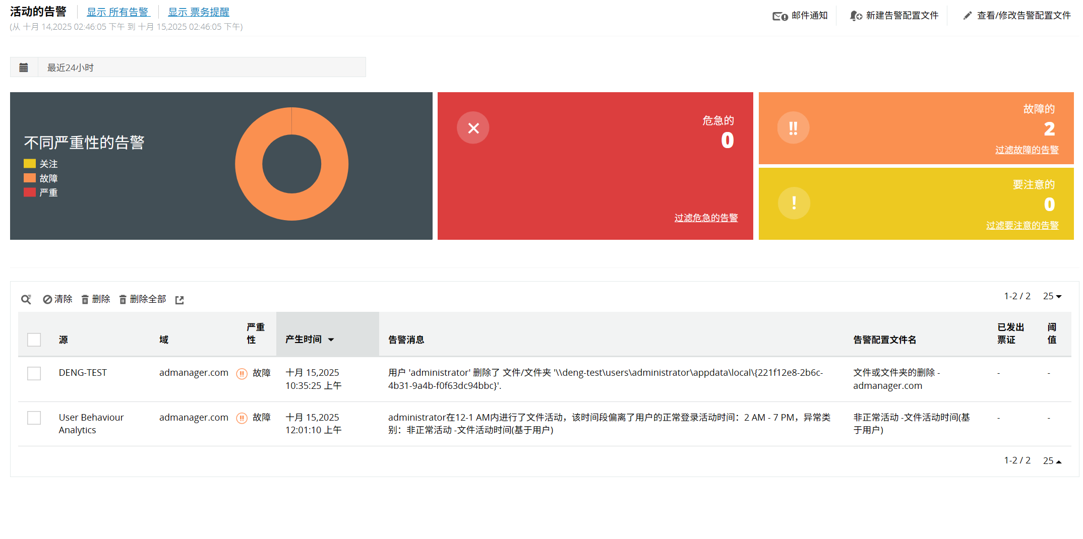Click the 删除 trash icon
This screenshot has height=539, width=1083.
click(85, 299)
